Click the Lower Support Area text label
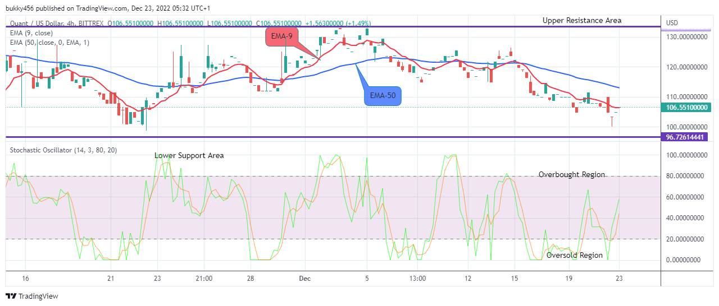Screen dimensions: 719x306 click(x=189, y=155)
